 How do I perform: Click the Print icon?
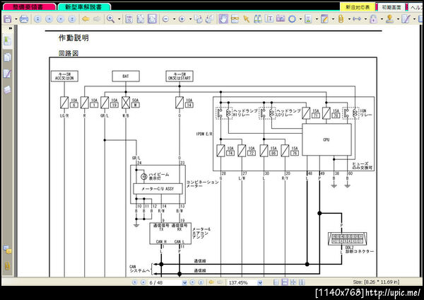(x=24, y=19)
